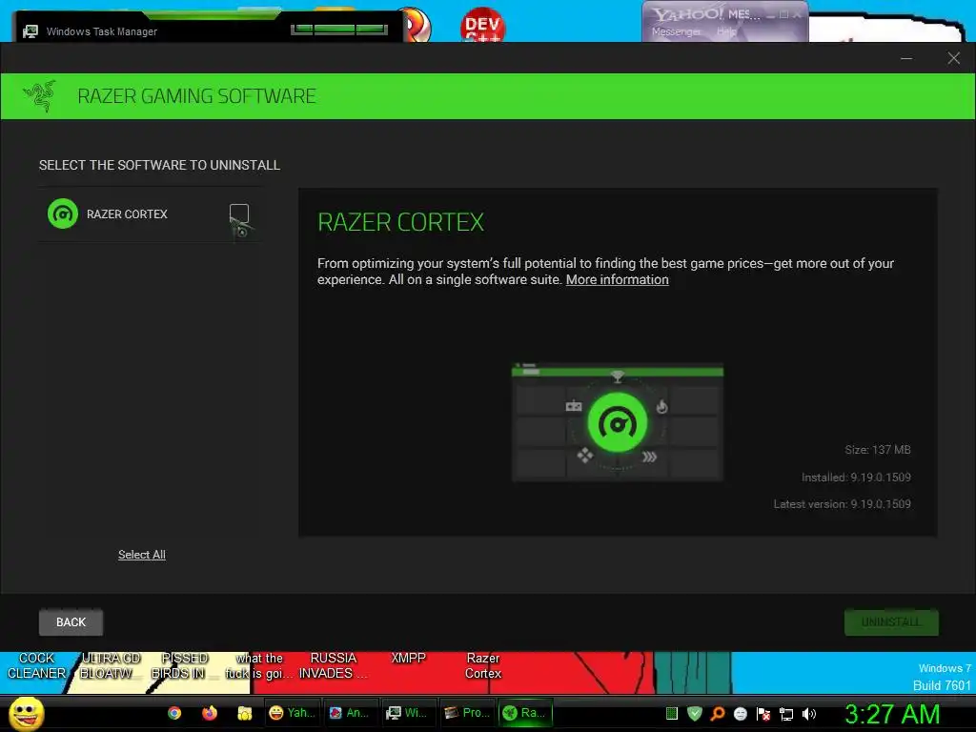Click the green Razer Cortex list icon

point(63,213)
